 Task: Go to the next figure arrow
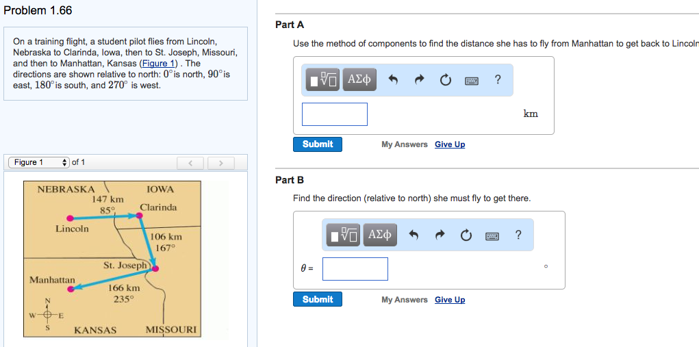(x=221, y=163)
